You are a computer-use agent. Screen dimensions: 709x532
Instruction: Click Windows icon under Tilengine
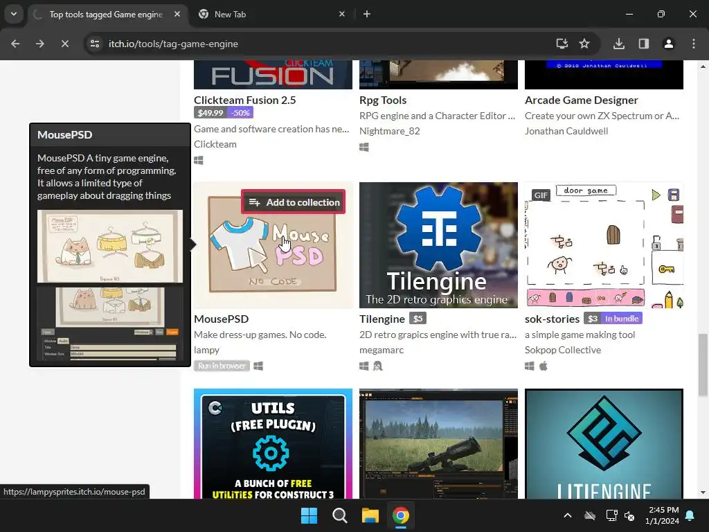364,366
